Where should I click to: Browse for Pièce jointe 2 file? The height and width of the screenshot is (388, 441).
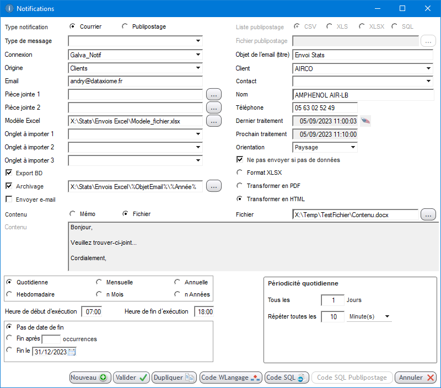214,107
